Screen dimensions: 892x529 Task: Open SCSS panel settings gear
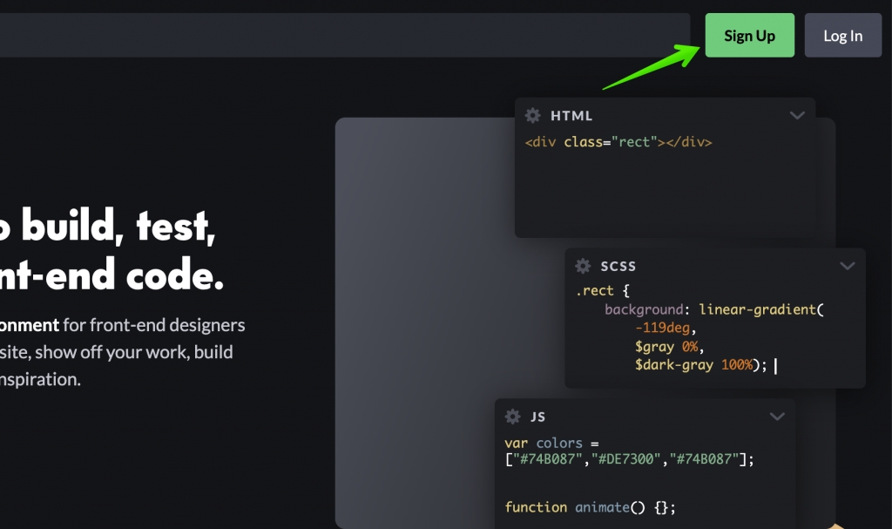tap(583, 267)
